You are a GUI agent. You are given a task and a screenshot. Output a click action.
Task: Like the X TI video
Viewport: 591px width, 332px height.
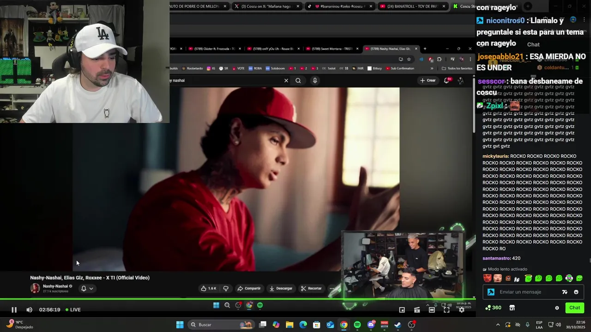(208, 288)
